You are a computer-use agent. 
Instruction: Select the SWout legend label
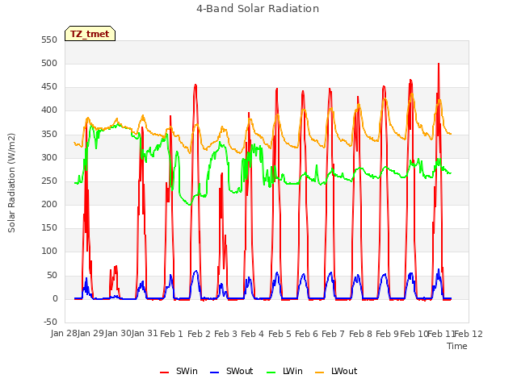[x=239, y=371]
